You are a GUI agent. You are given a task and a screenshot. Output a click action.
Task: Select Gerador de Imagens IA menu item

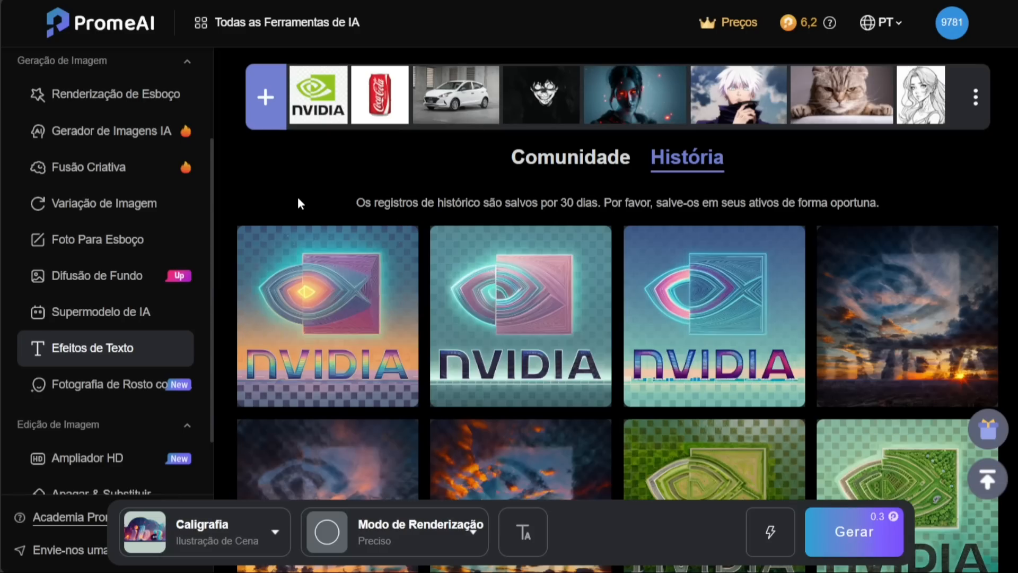(x=111, y=131)
